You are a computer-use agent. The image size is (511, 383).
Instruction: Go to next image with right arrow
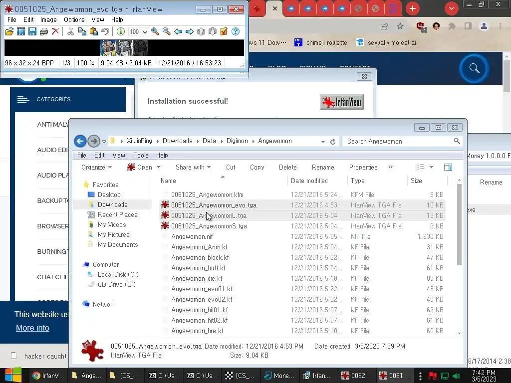point(189,31)
